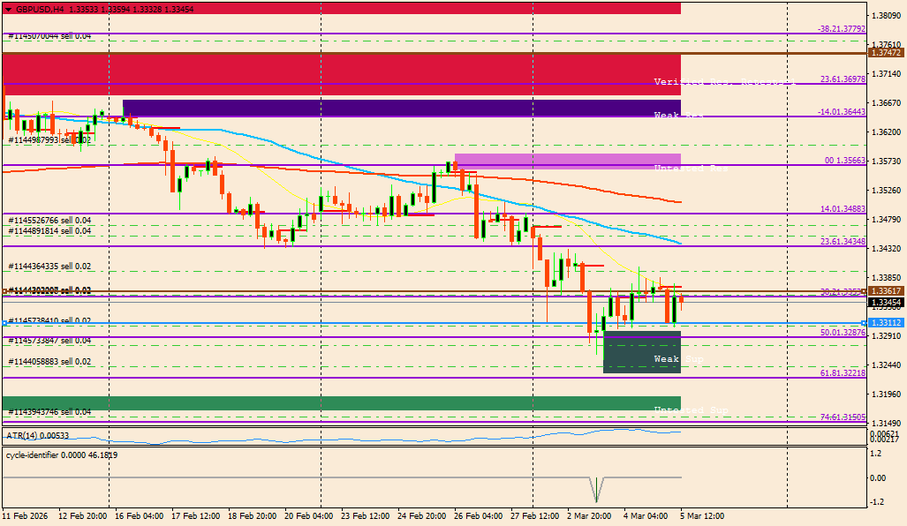
Task: Select the Fibonacci label ending 1.31505
Action: click(x=843, y=417)
